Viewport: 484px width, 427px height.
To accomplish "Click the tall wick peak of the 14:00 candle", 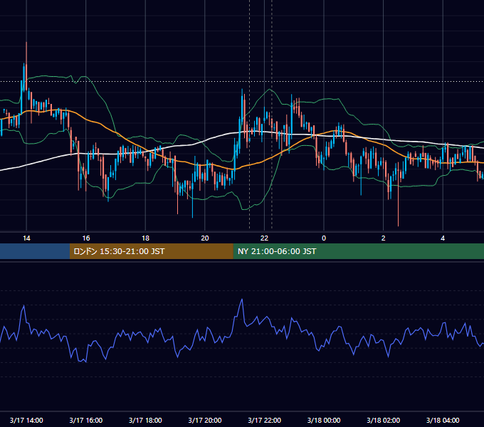I will click(26, 43).
